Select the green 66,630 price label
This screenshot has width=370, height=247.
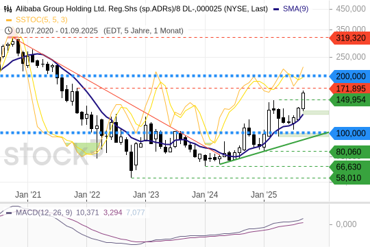(x=349, y=167)
